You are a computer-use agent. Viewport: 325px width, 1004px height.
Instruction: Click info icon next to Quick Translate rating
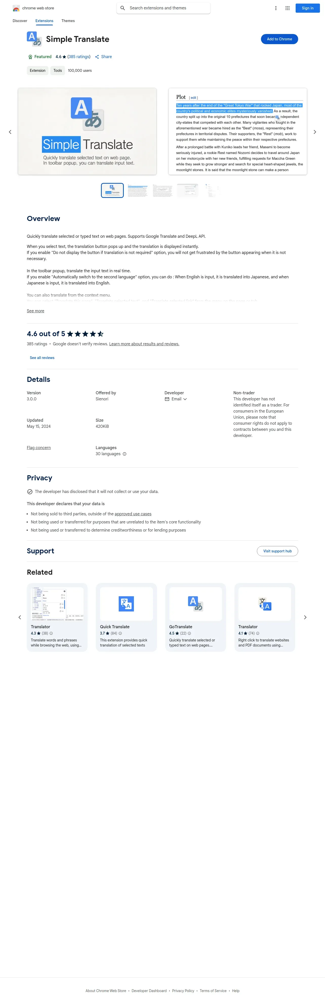click(120, 633)
